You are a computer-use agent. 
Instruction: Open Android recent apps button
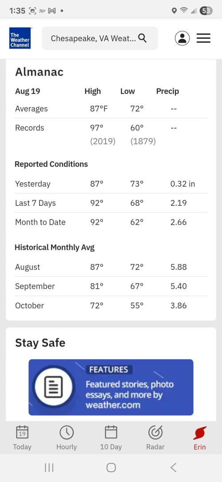49,468
